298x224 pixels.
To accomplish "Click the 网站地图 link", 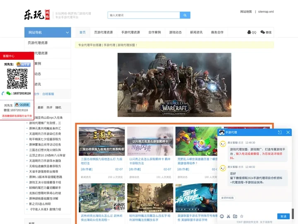I will pos(246,12).
